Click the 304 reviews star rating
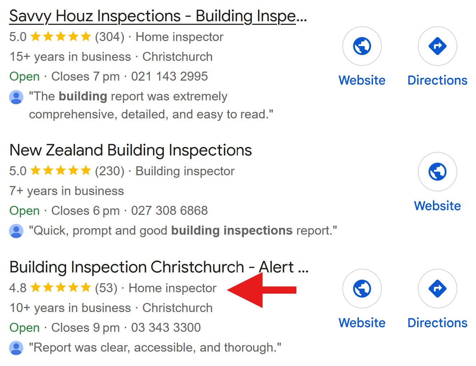 point(67,37)
